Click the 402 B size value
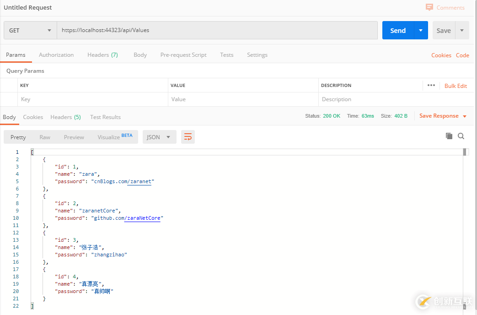This screenshot has width=477, height=315. (401, 116)
